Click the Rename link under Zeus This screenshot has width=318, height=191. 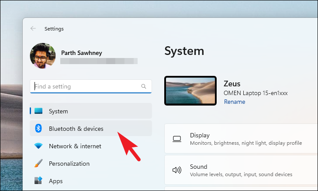pos(235,102)
